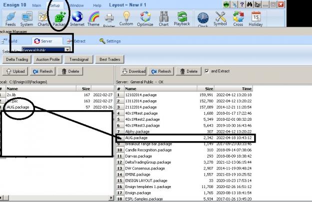Screen dimensions: 312x202
Task: Delete the selected local package file
Action: 70,71
